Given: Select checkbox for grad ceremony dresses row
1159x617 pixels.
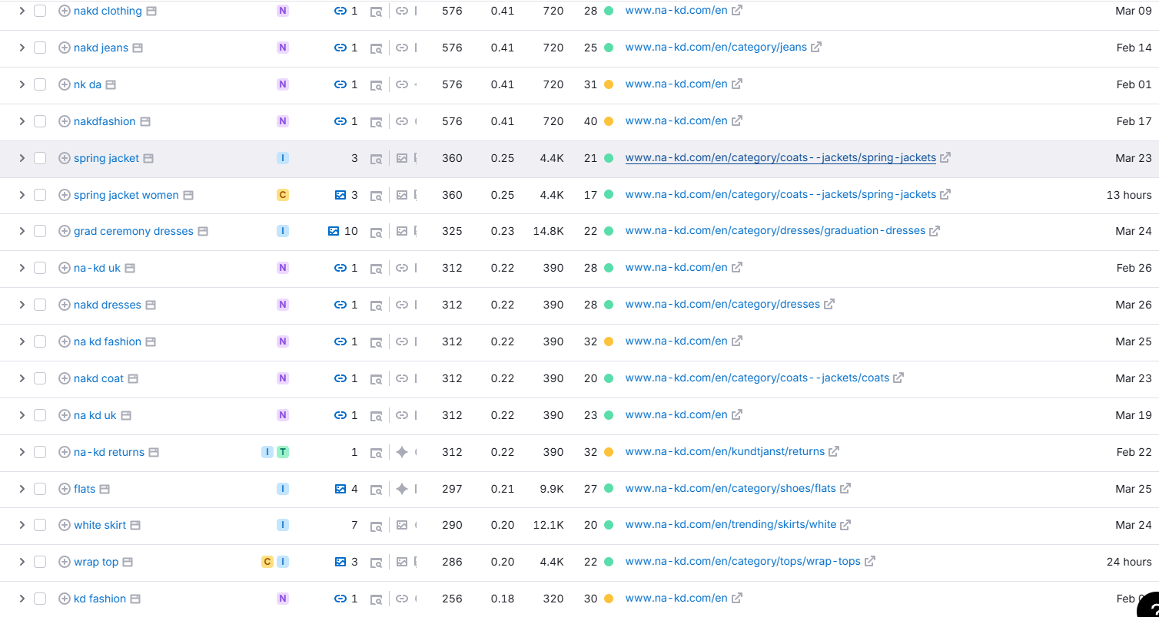Looking at the screenshot, I should 40,231.
